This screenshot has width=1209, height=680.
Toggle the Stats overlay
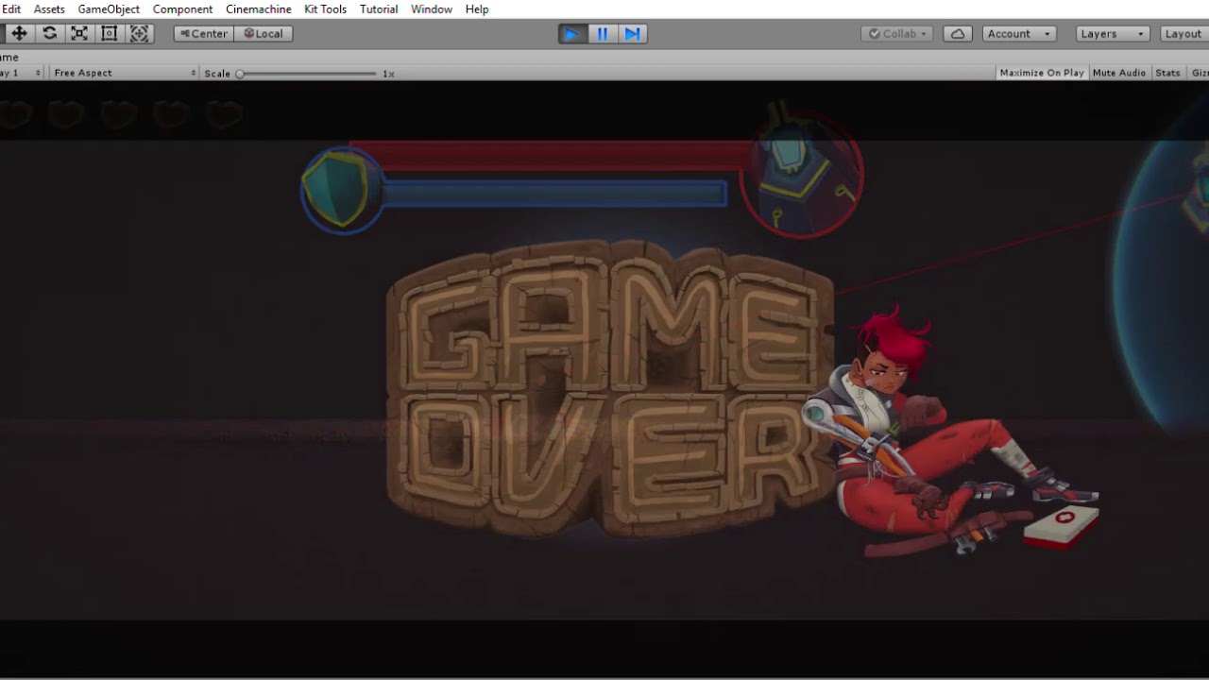[x=1168, y=73]
